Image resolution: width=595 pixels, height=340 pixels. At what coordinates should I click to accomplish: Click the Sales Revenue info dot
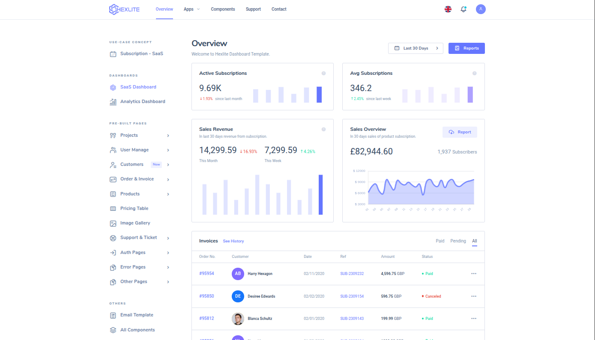click(x=323, y=129)
